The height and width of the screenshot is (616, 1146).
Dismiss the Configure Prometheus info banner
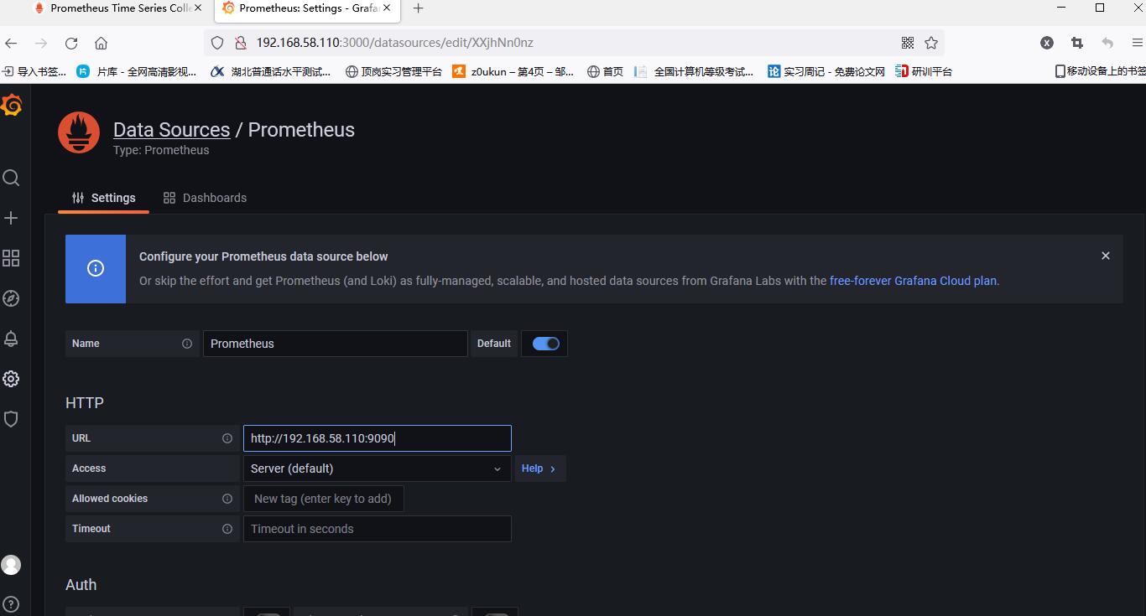pyautogui.click(x=1106, y=256)
